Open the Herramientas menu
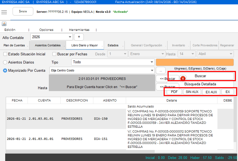 (x=79, y=30)
